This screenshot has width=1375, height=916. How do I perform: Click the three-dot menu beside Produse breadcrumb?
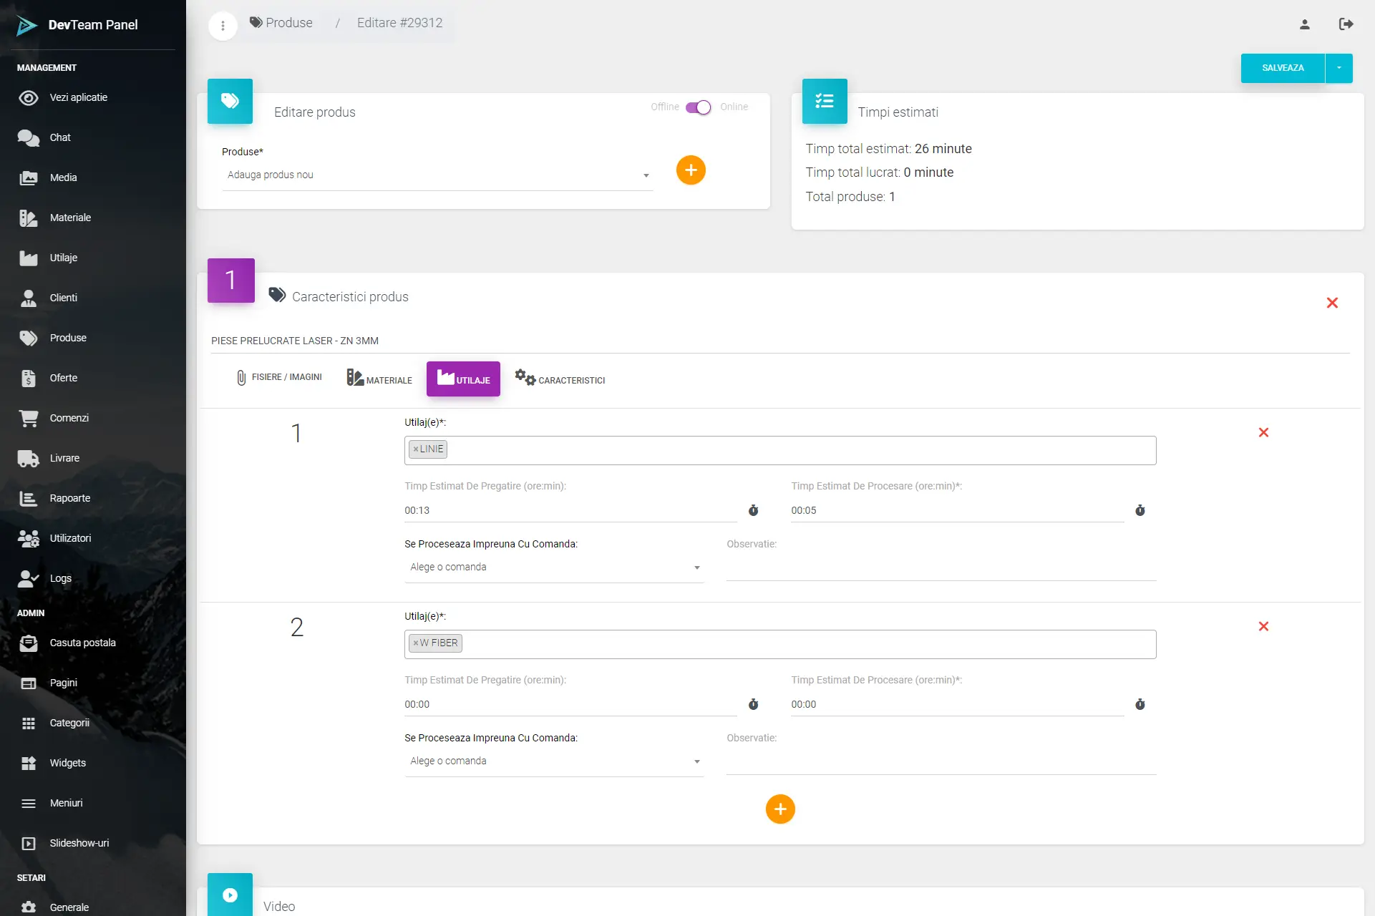coord(223,26)
